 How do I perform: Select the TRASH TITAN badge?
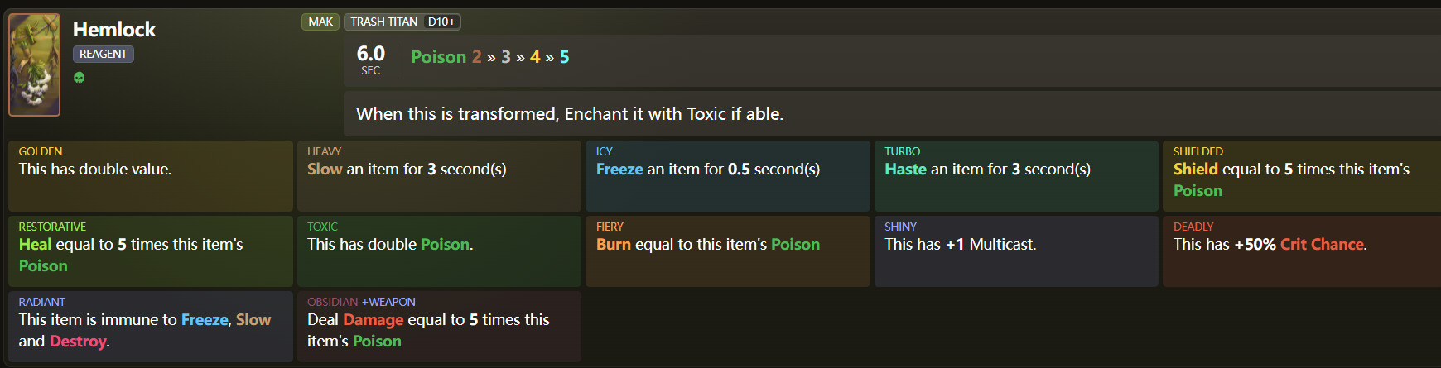(383, 22)
